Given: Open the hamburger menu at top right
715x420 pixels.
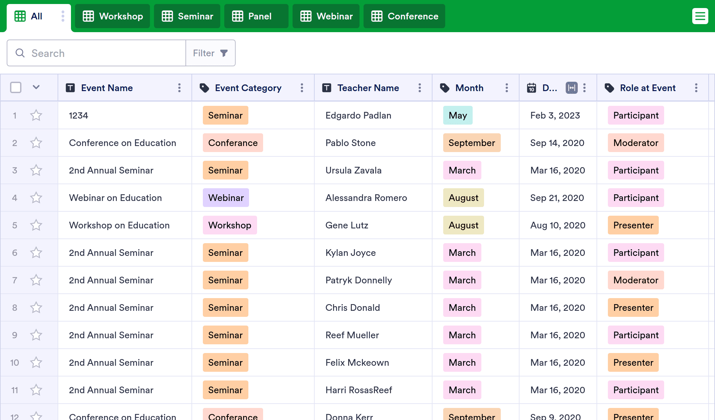Looking at the screenshot, I should 700,16.
